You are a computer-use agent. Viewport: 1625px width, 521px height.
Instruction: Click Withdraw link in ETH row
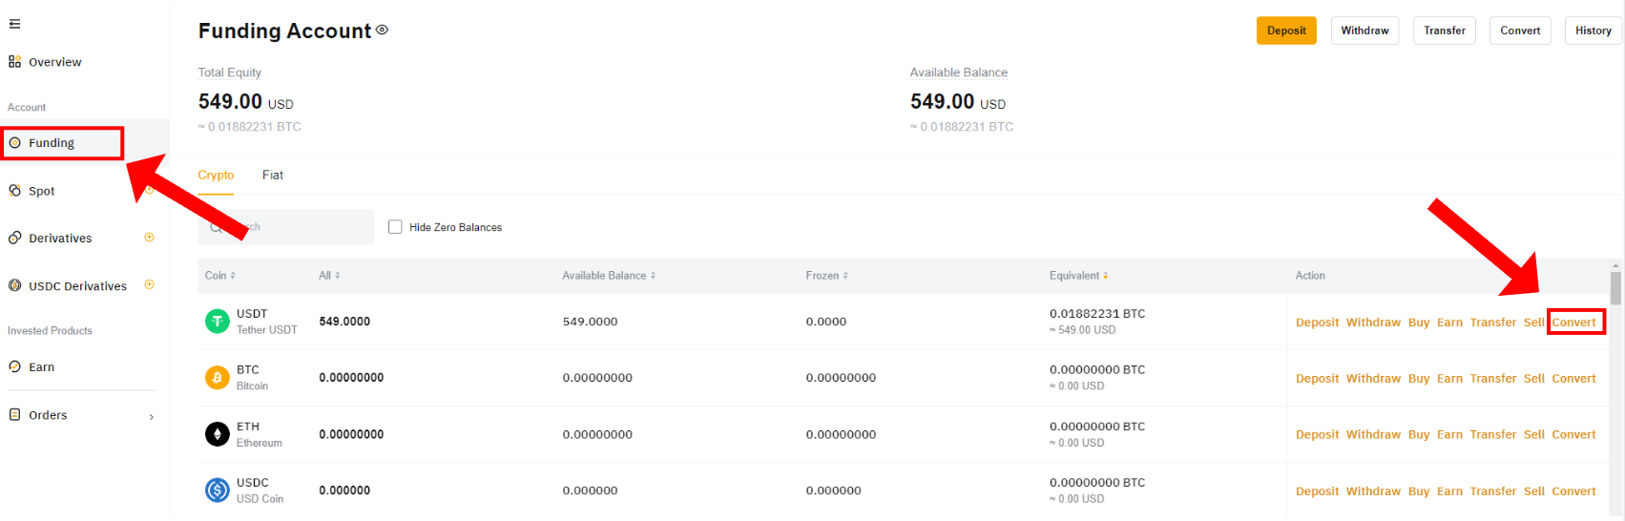click(x=1373, y=435)
